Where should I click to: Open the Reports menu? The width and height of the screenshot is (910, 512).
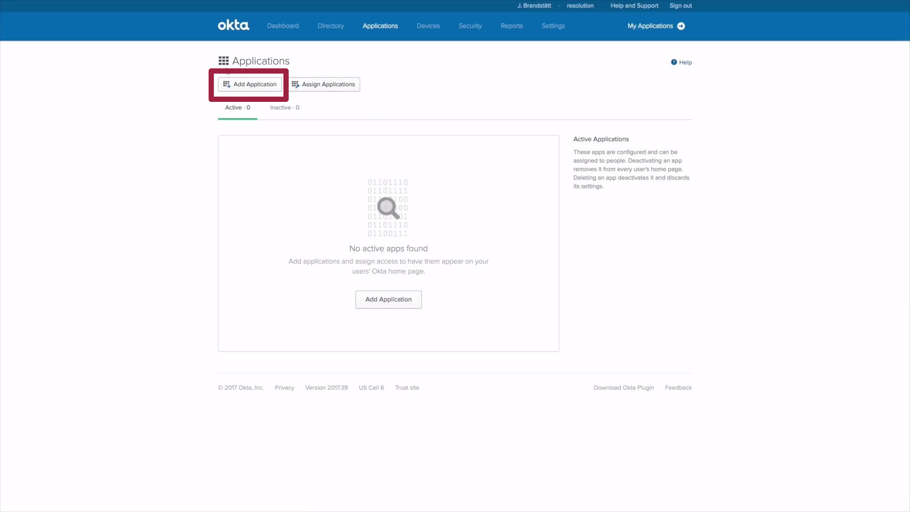coord(512,26)
